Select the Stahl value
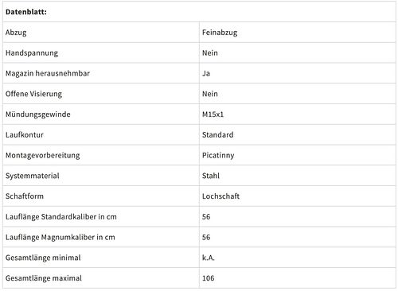The width and height of the screenshot is (398, 291). (x=211, y=176)
